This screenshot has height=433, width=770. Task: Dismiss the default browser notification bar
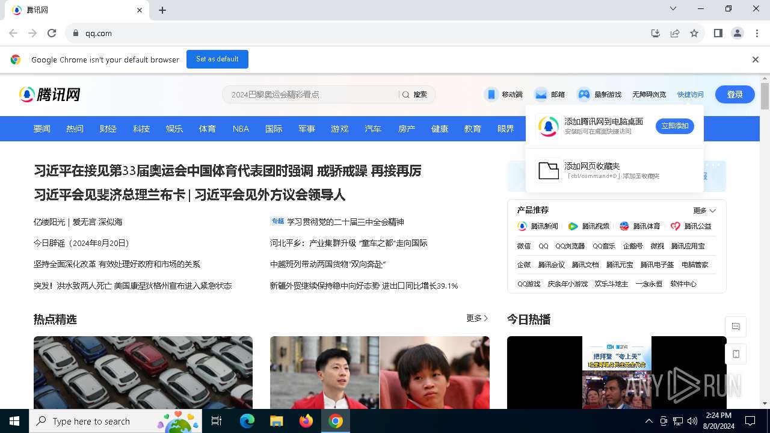pyautogui.click(x=756, y=60)
